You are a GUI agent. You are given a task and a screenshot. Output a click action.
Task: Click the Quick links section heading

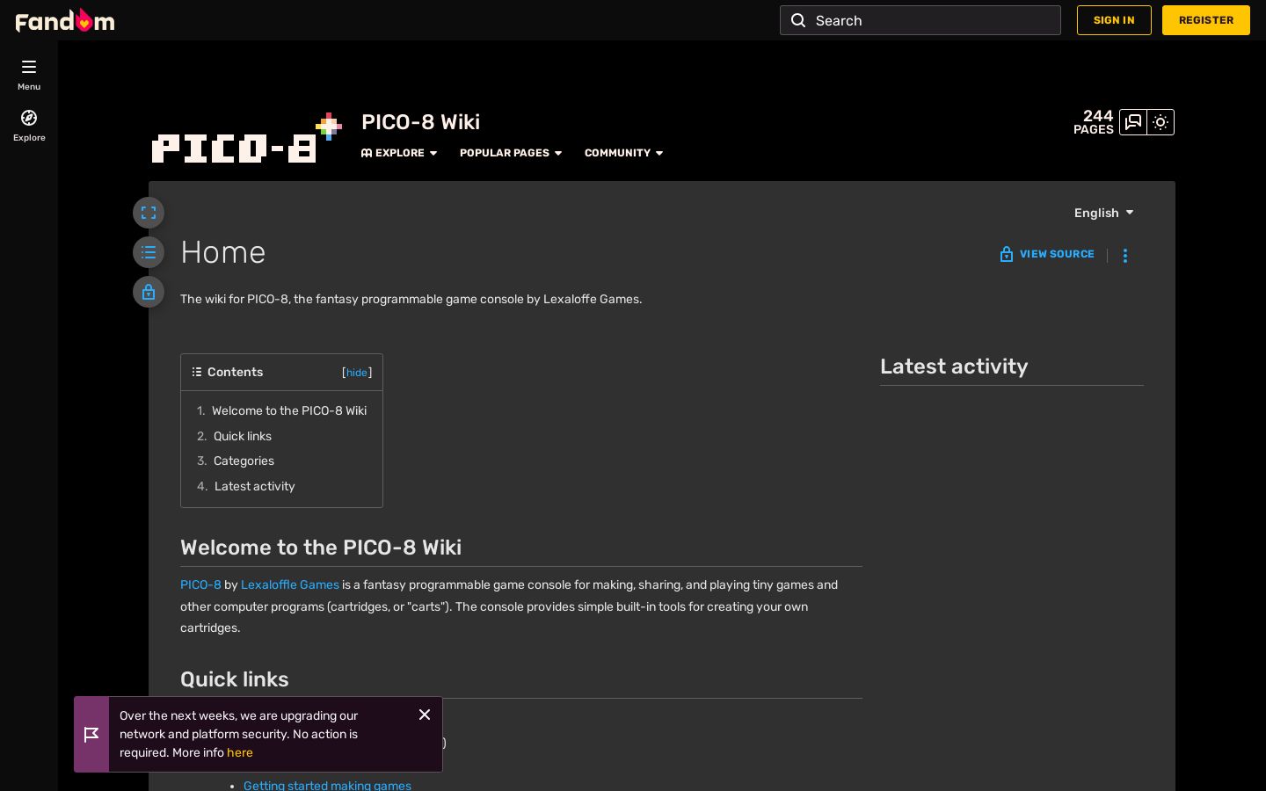point(235,679)
